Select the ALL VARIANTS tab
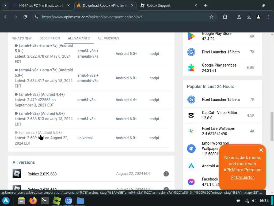 coord(79,38)
